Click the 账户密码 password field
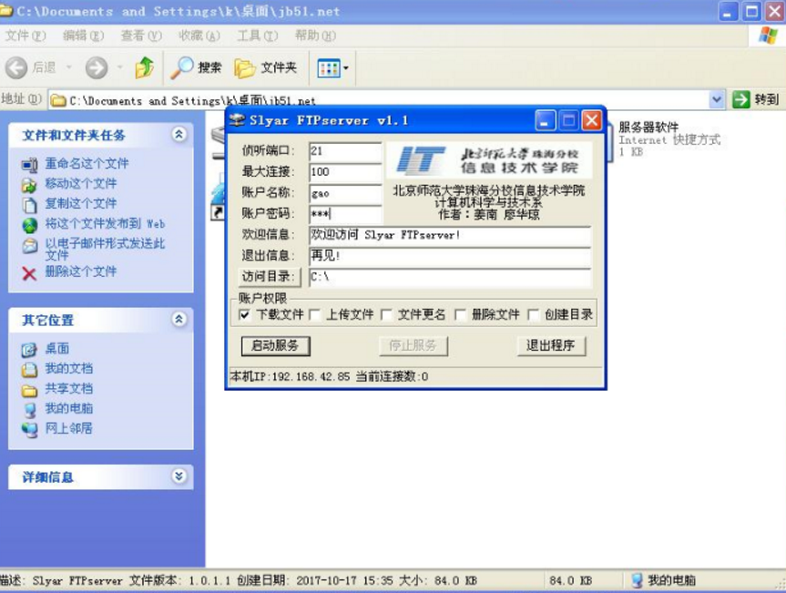 point(345,215)
